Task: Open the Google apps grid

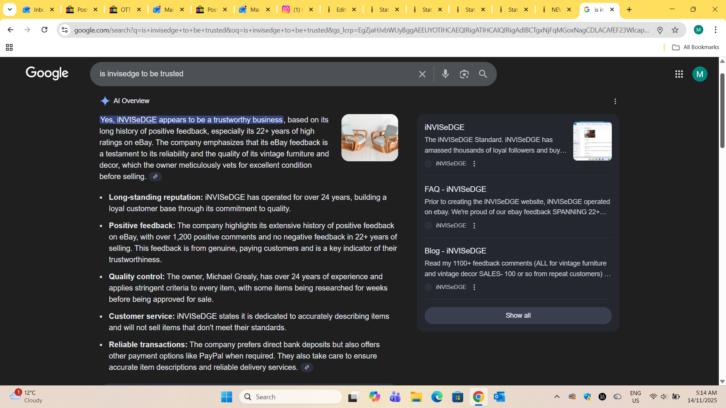Action: tap(679, 74)
